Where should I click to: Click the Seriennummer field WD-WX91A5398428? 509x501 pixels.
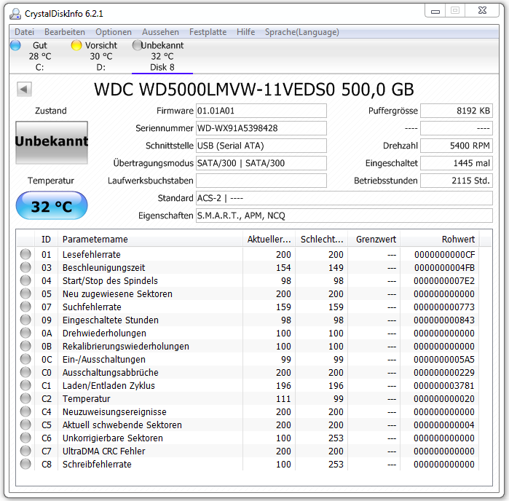(x=261, y=128)
